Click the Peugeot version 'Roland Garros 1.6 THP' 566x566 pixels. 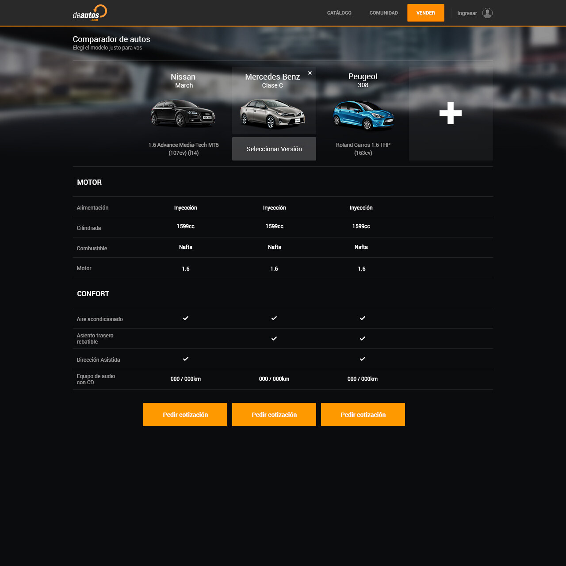coord(363,145)
